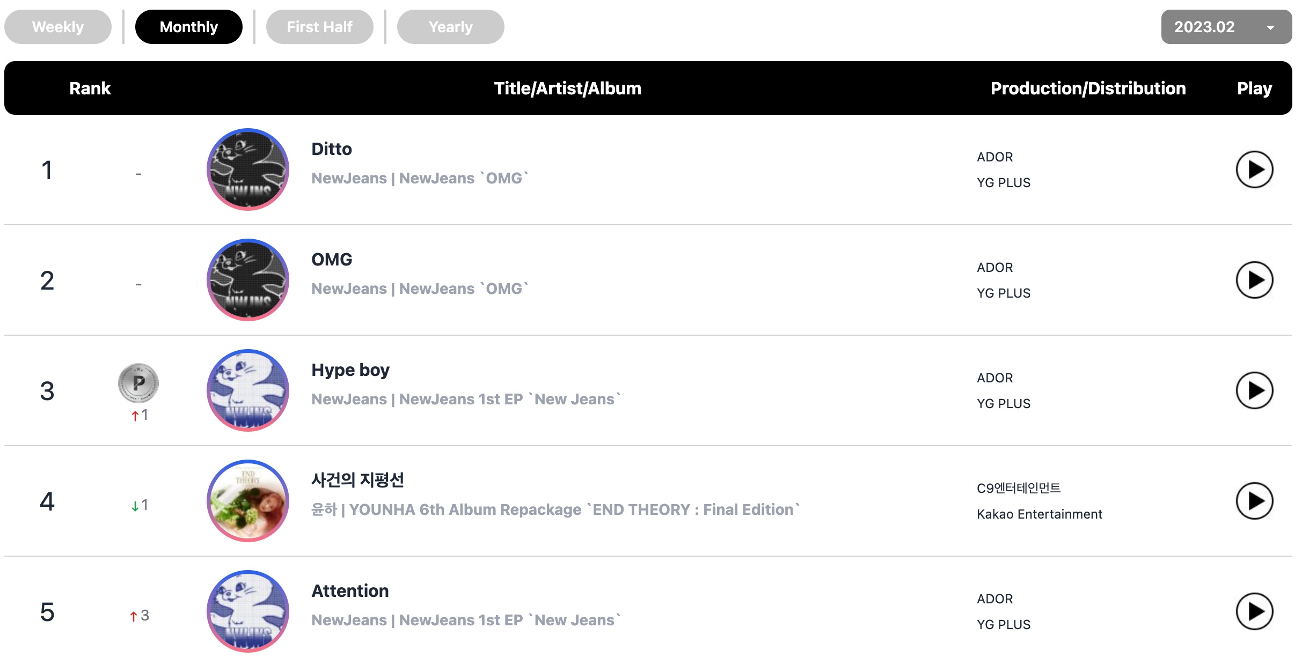Play the rank 4 YOUNHA song
The image size is (1302, 665).
coord(1254,501)
